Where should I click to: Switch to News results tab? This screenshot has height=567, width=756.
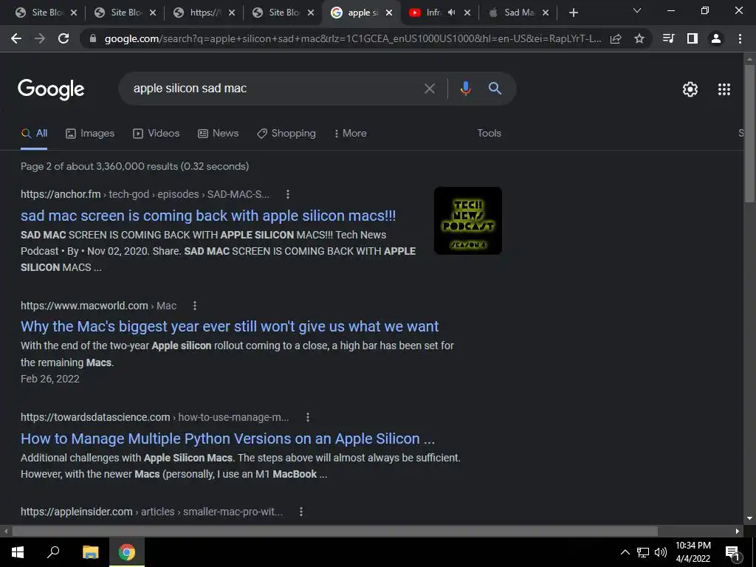218,133
